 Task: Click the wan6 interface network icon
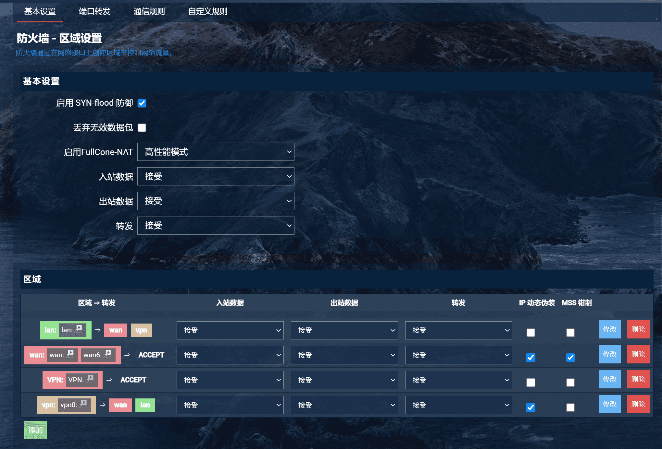pyautogui.click(x=108, y=354)
